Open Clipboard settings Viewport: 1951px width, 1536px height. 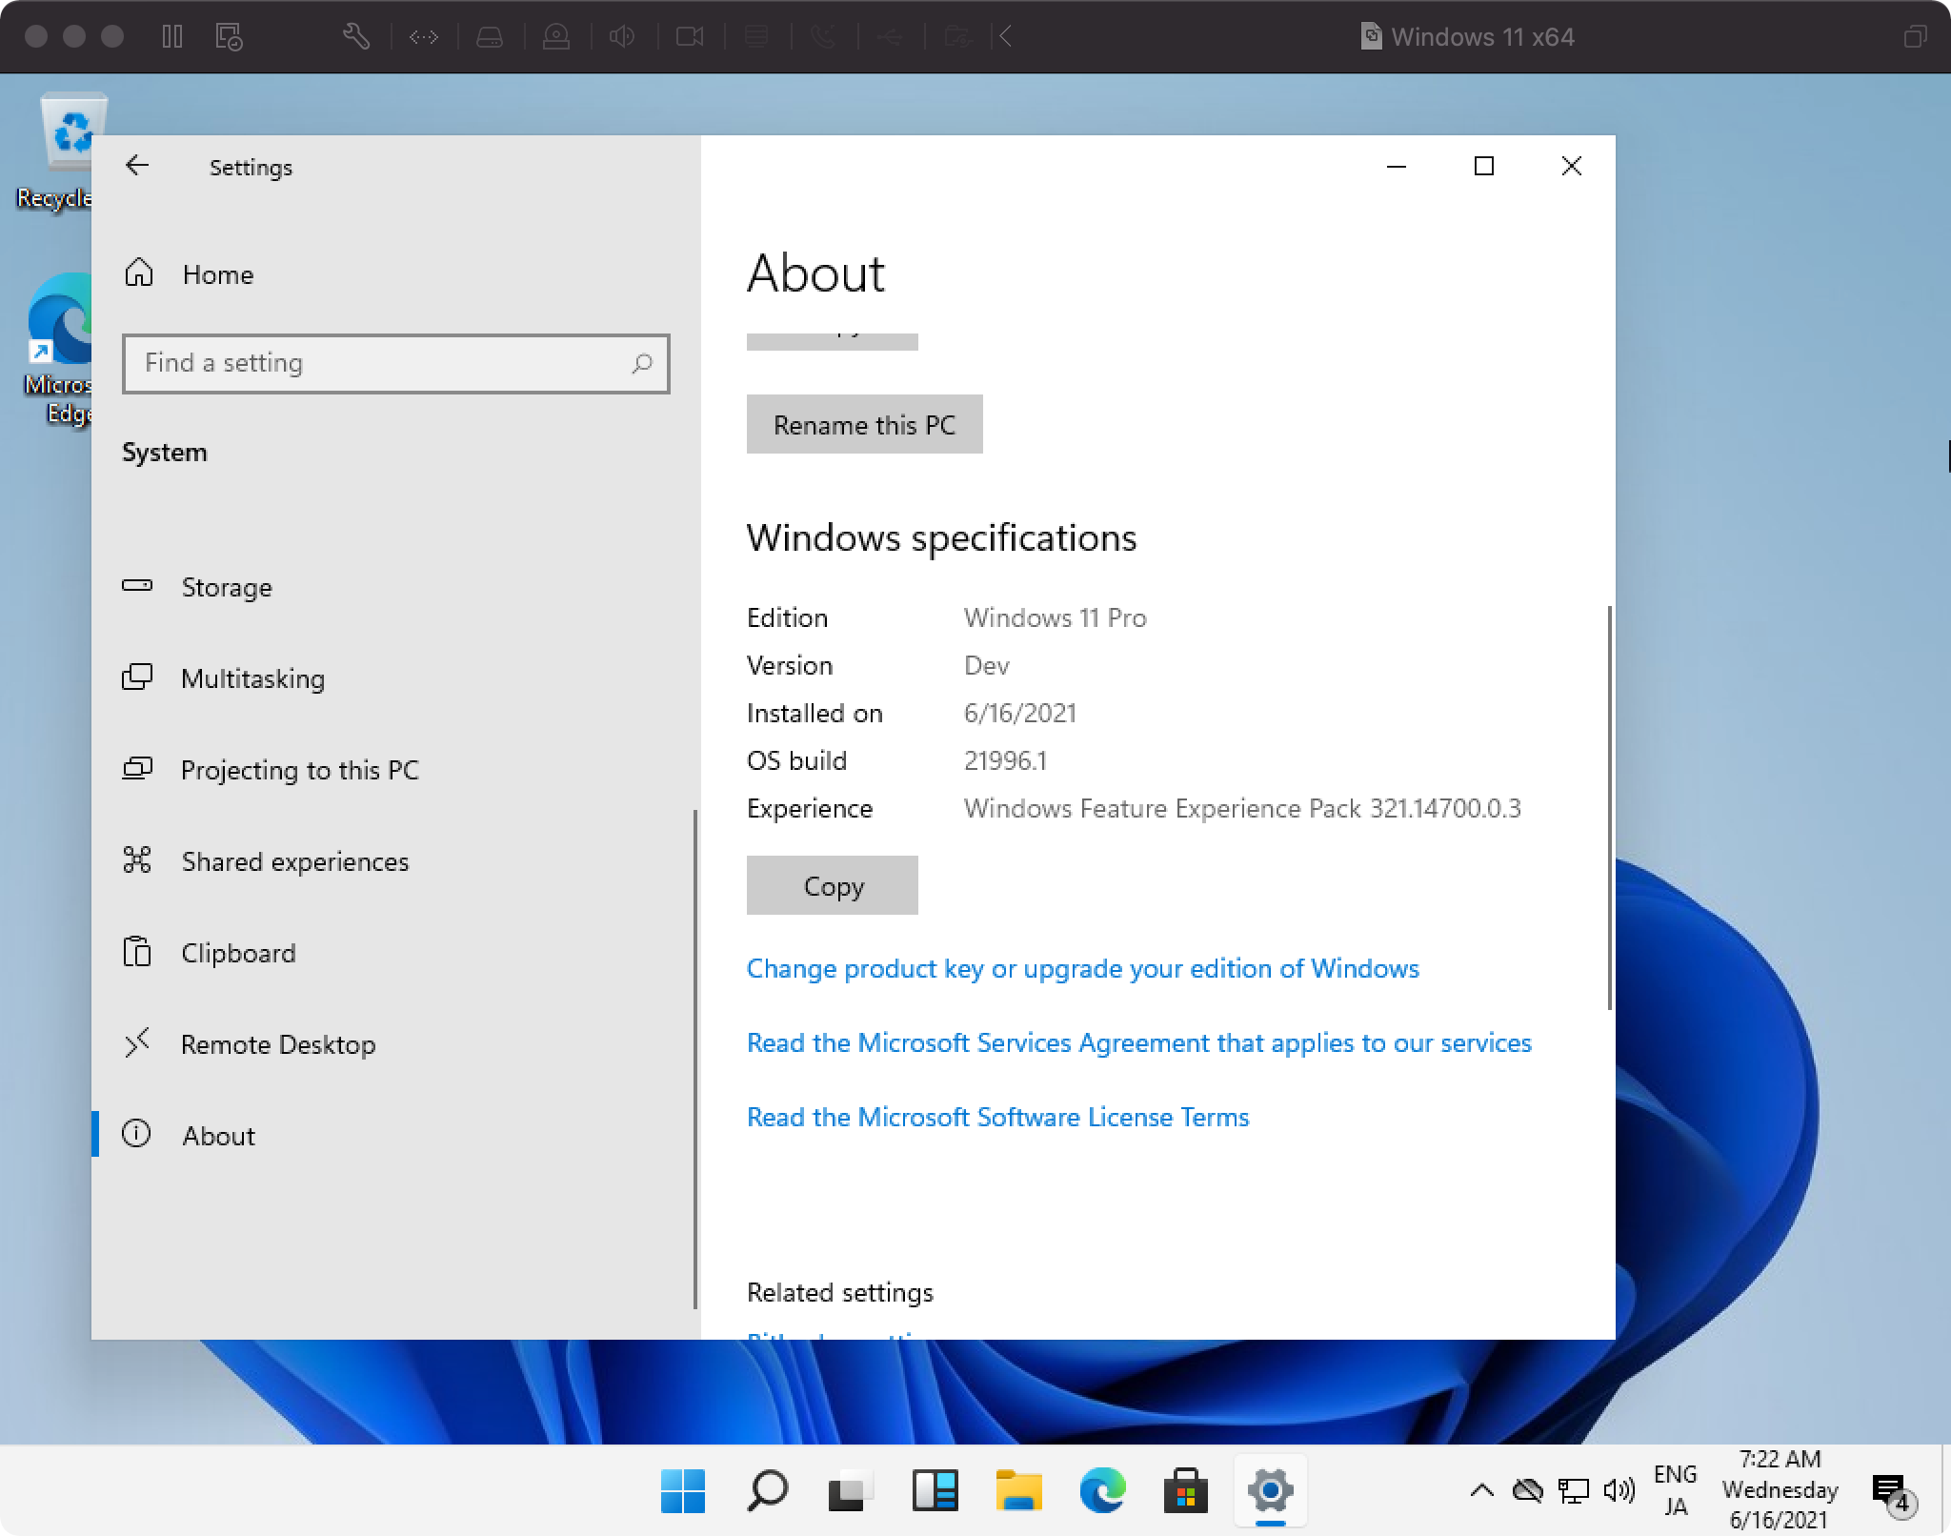coord(238,953)
